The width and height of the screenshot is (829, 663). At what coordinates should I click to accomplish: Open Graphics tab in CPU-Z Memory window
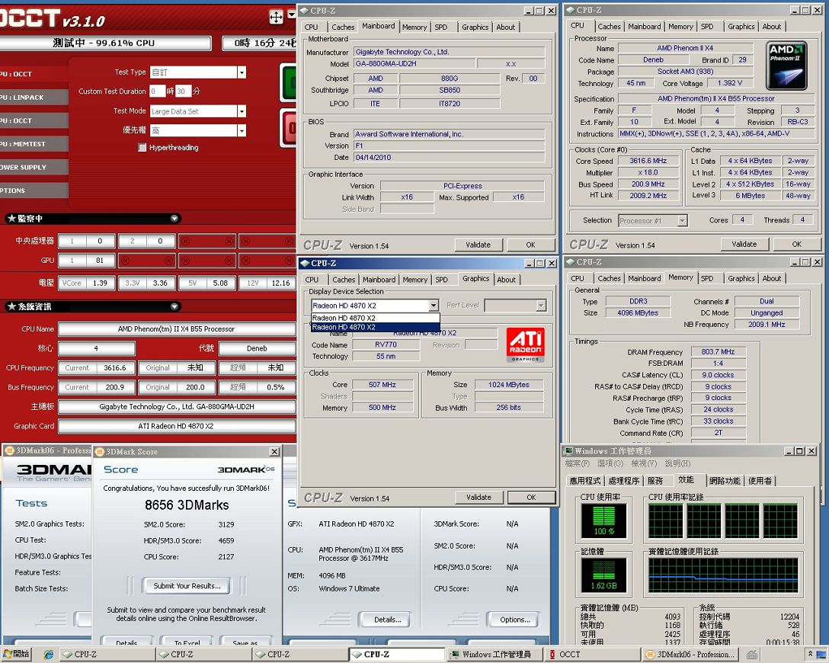click(x=741, y=279)
